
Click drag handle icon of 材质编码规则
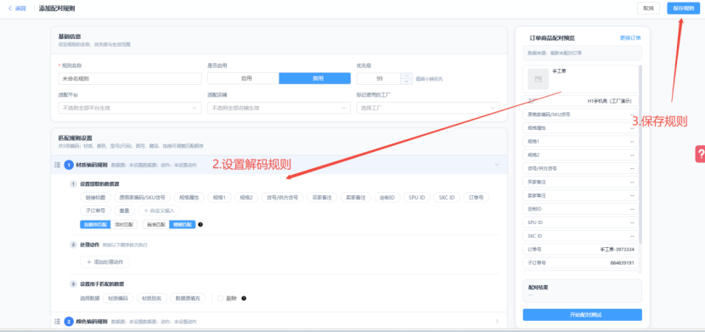(57, 165)
